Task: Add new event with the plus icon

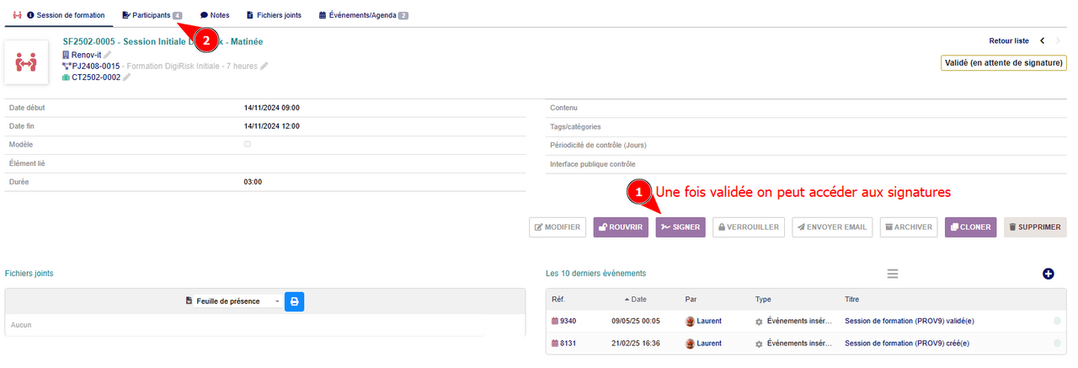Action: pyautogui.click(x=1048, y=274)
